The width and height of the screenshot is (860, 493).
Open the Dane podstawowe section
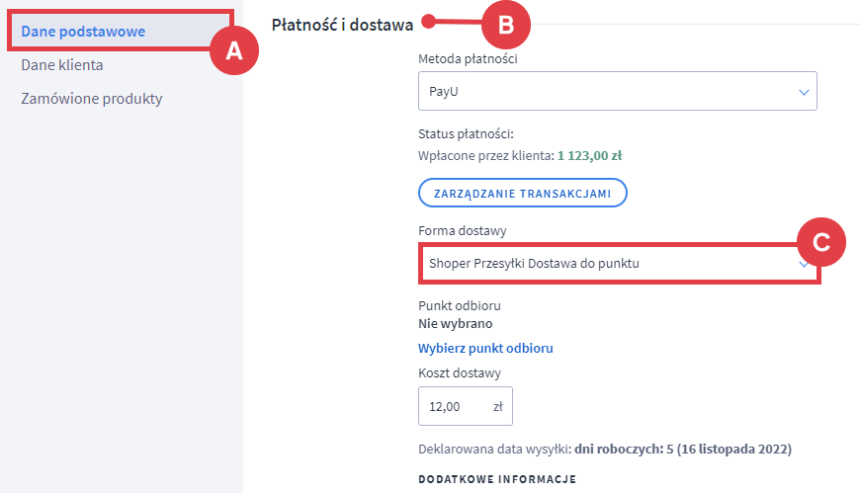(x=83, y=32)
